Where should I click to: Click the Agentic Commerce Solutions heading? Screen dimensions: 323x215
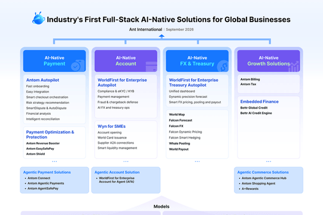263,172
